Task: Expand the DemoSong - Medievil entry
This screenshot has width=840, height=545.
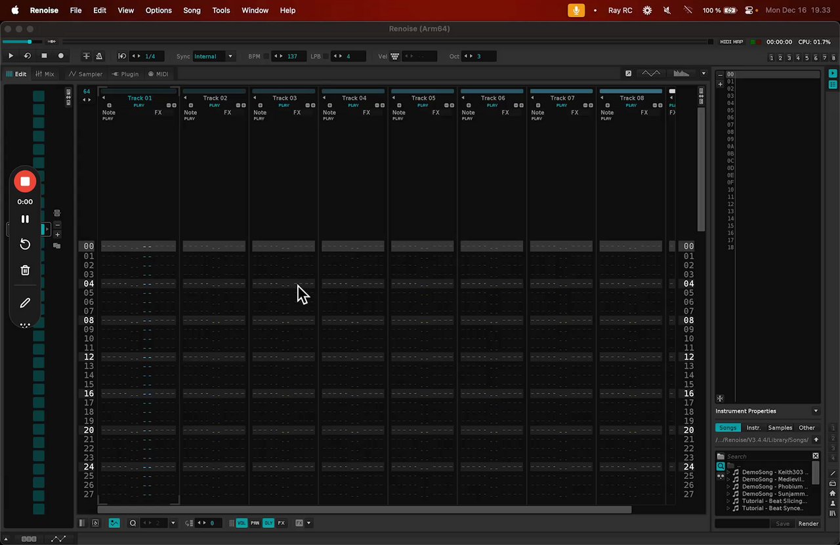Action: (728, 479)
